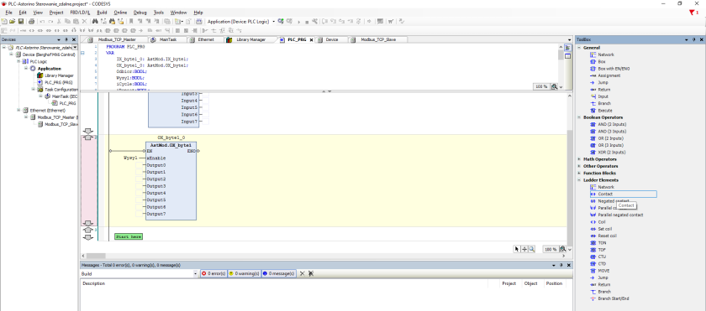Open the Online menu
Screen dimensions: 706x311
tap(120, 12)
